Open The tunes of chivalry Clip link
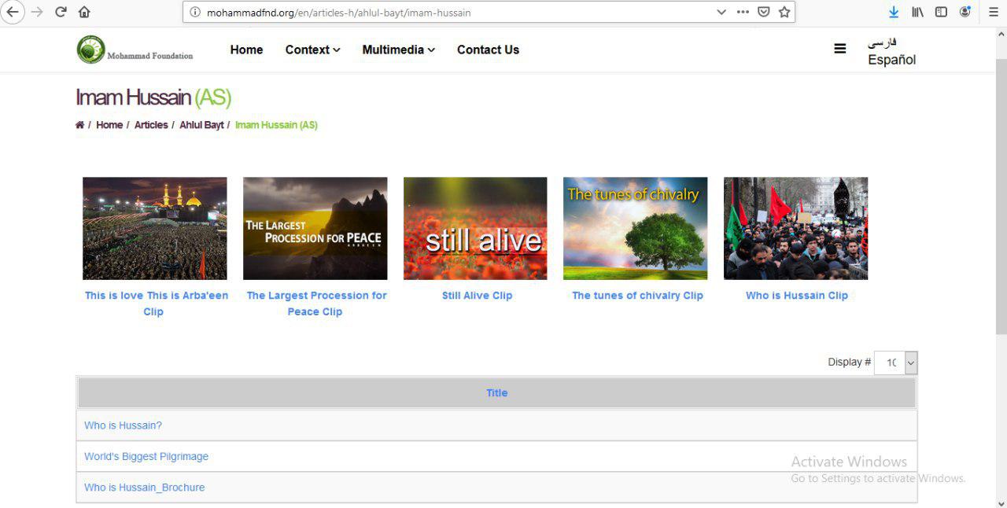The width and height of the screenshot is (1007, 508). [637, 296]
